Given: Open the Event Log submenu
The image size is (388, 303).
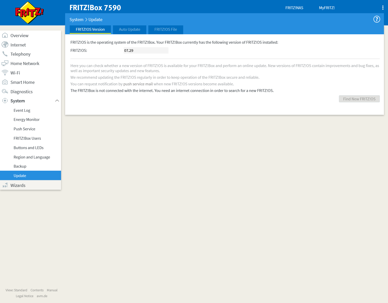Looking at the screenshot, I should click(x=31, y=110).
